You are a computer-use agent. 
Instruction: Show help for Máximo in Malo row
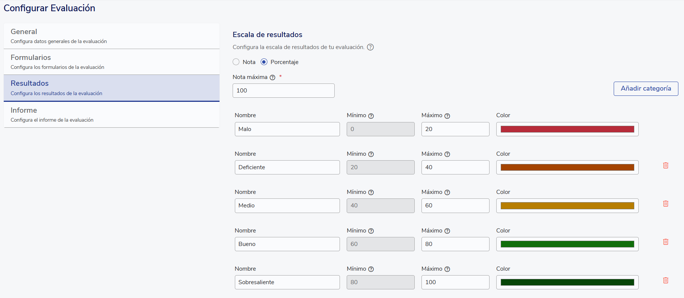tap(447, 116)
